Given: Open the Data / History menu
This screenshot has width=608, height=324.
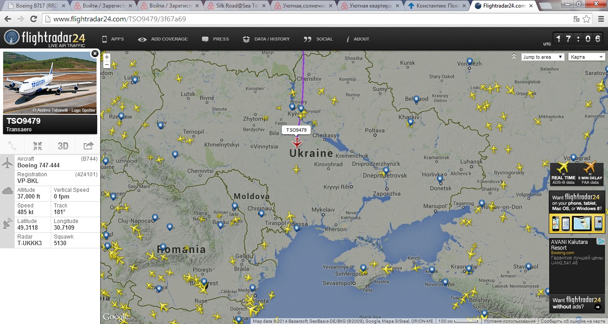Looking at the screenshot, I should [x=266, y=39].
